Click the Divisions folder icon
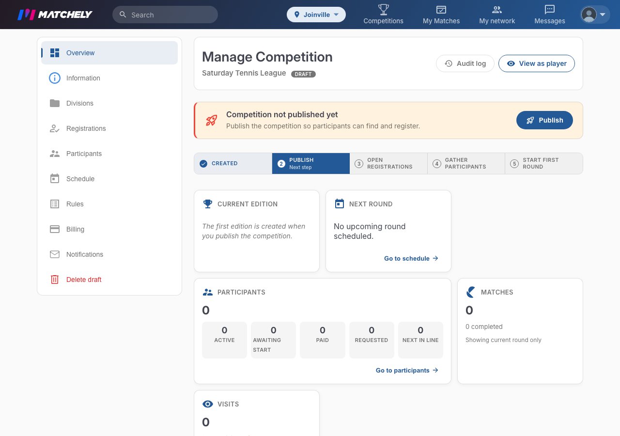 click(55, 103)
